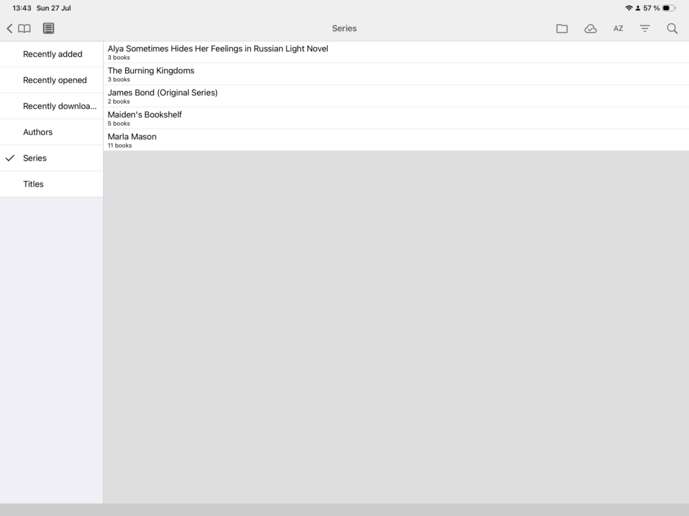Image resolution: width=689 pixels, height=516 pixels.
Task: Open cloud sync icon
Action: 590,28
